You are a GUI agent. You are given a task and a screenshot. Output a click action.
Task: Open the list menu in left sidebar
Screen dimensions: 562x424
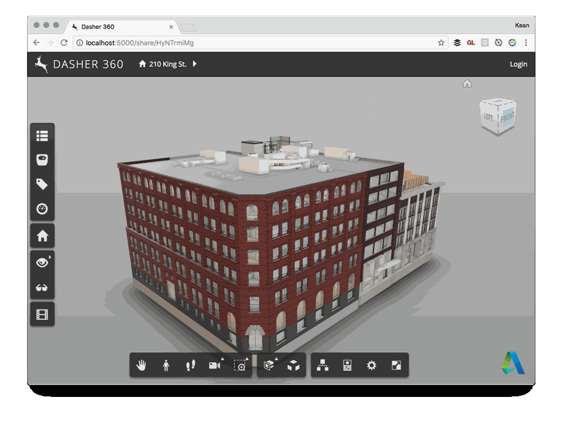[x=42, y=135]
